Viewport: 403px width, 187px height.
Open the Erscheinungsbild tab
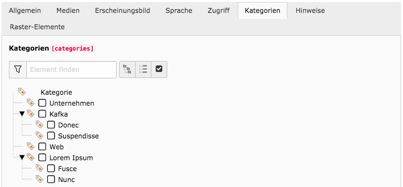122,11
